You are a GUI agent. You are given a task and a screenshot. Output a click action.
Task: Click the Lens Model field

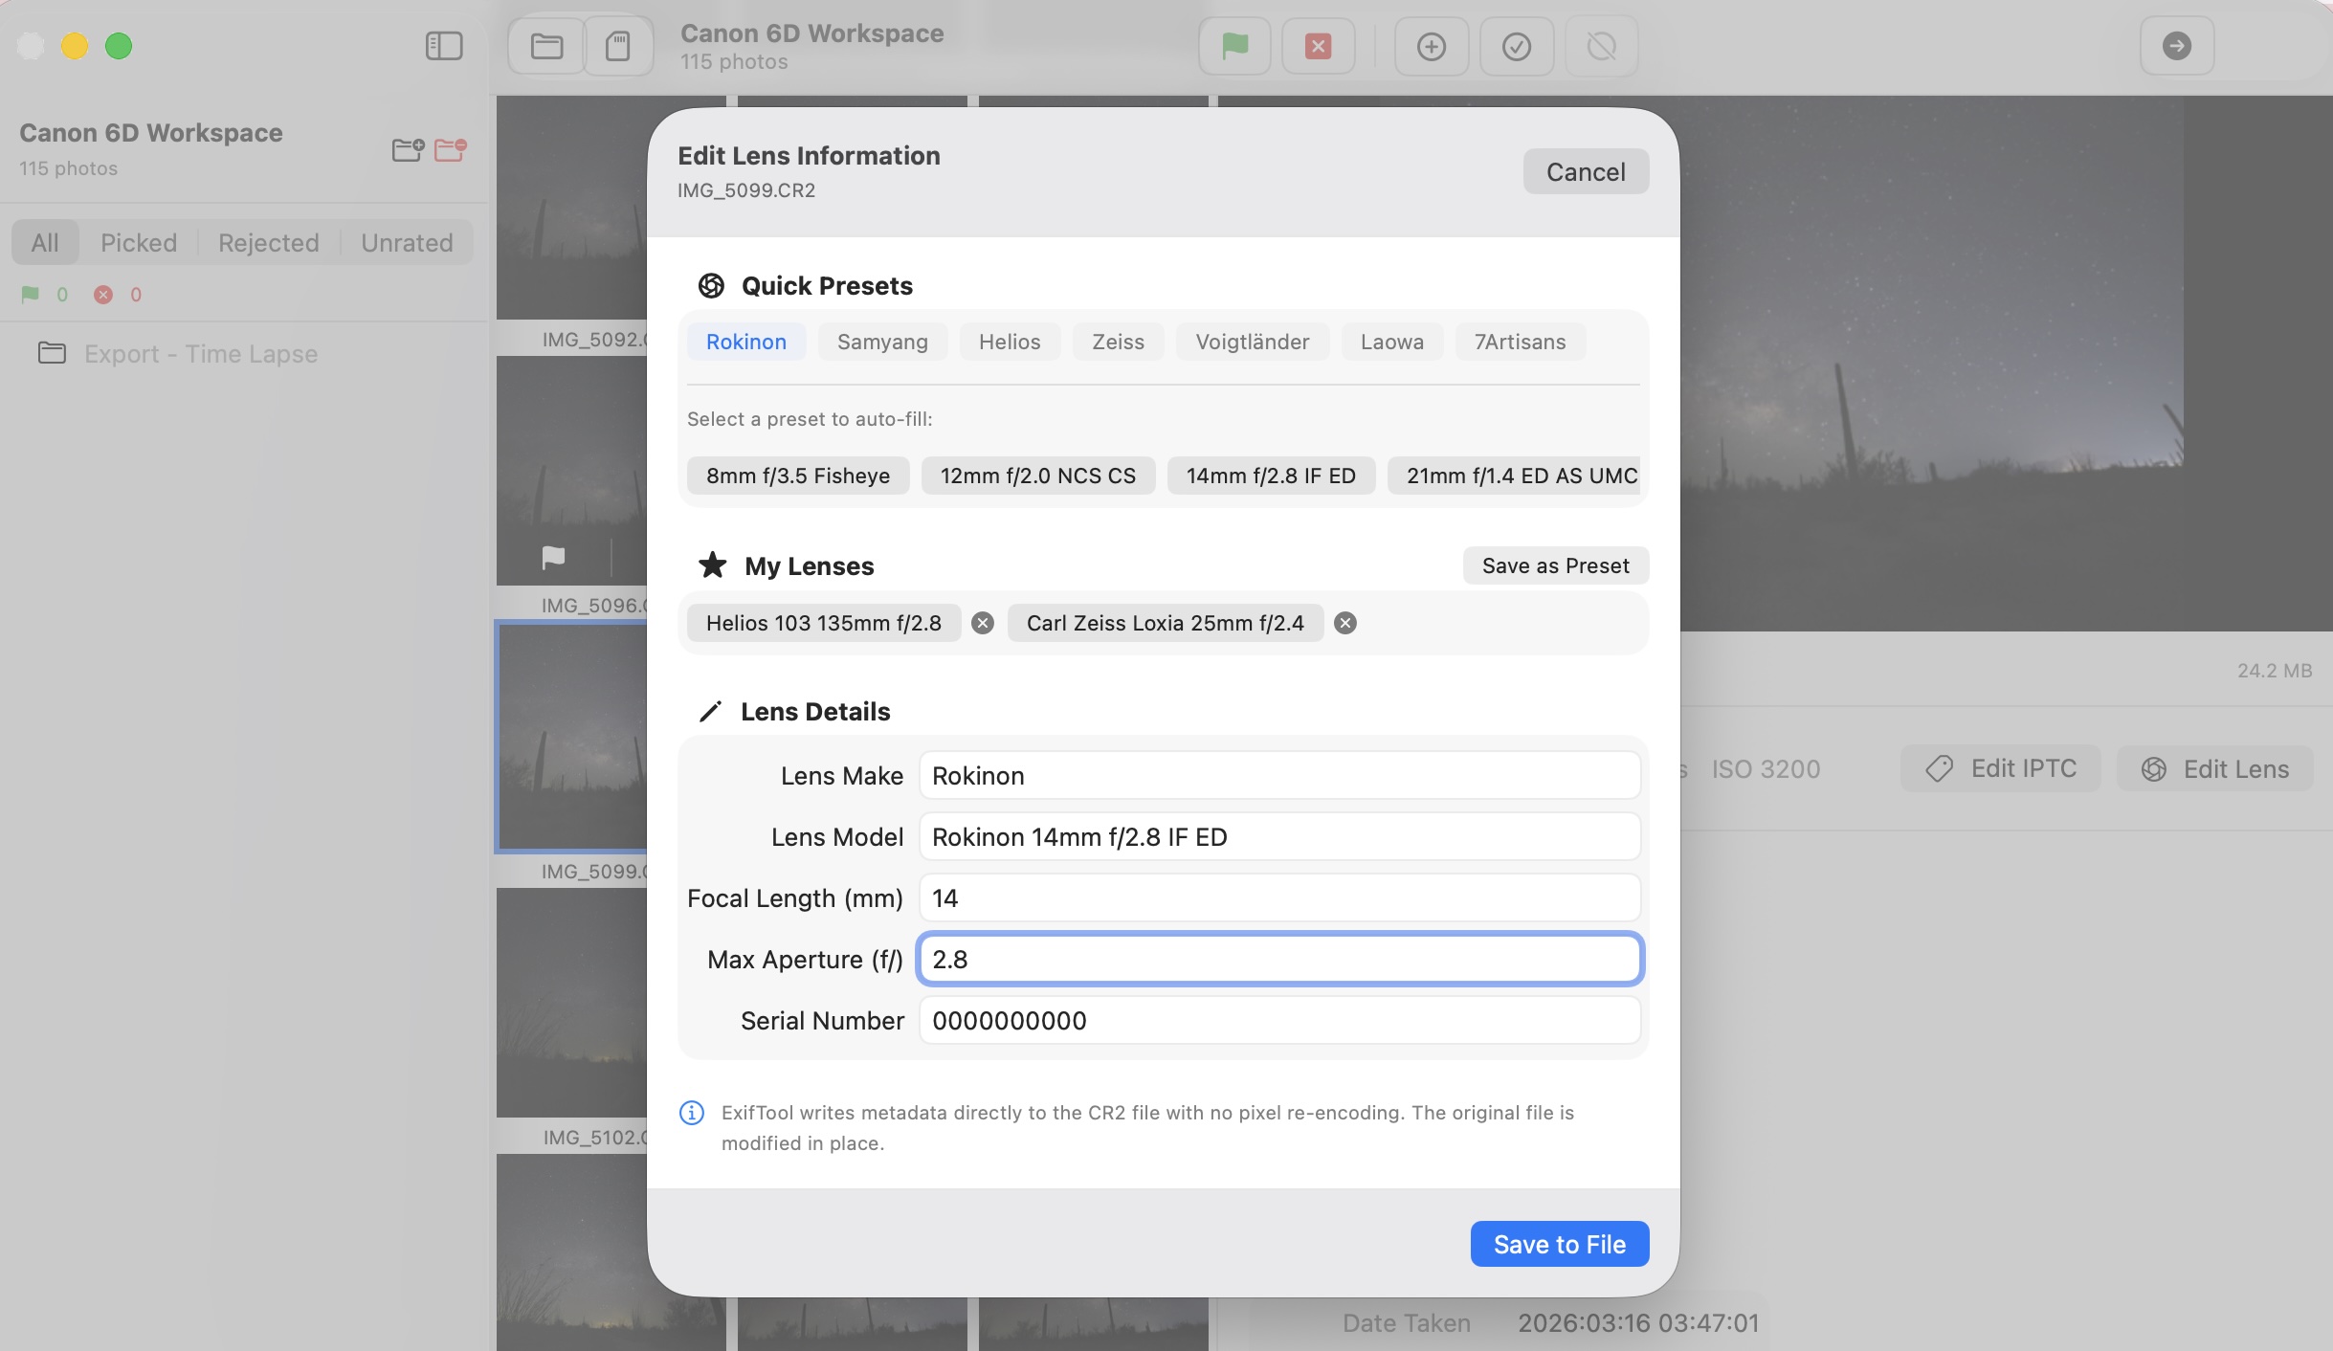1279,836
